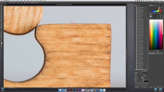
Task: Open the History panel flyout menu
Action: tap(148, 5)
